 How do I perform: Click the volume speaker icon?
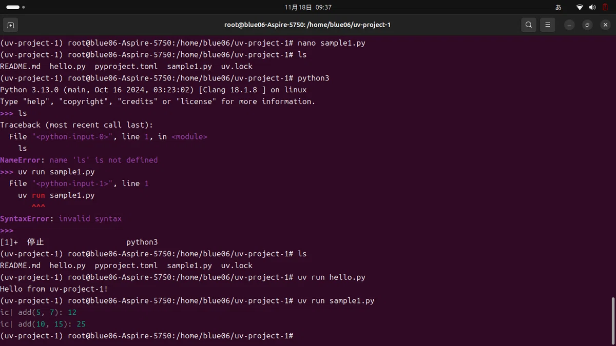coord(592,7)
